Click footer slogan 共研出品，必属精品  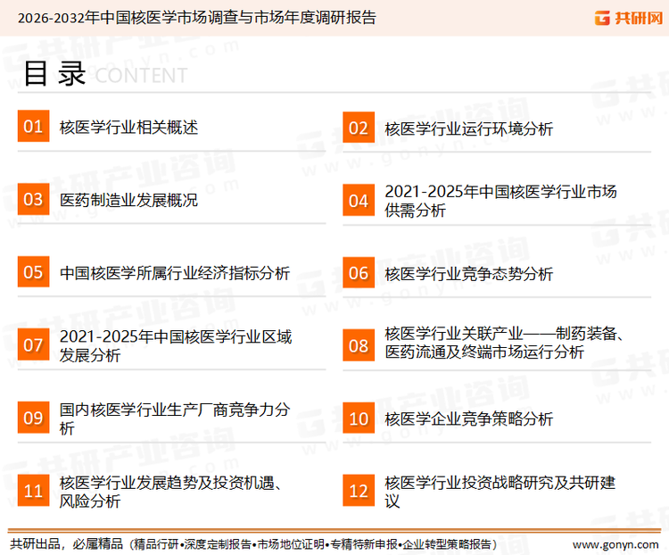point(67,544)
